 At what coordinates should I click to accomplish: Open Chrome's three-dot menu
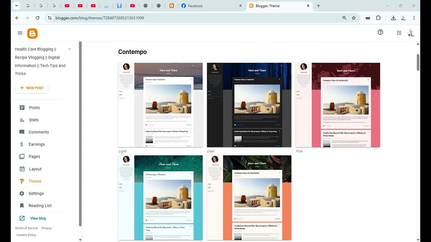414,18
